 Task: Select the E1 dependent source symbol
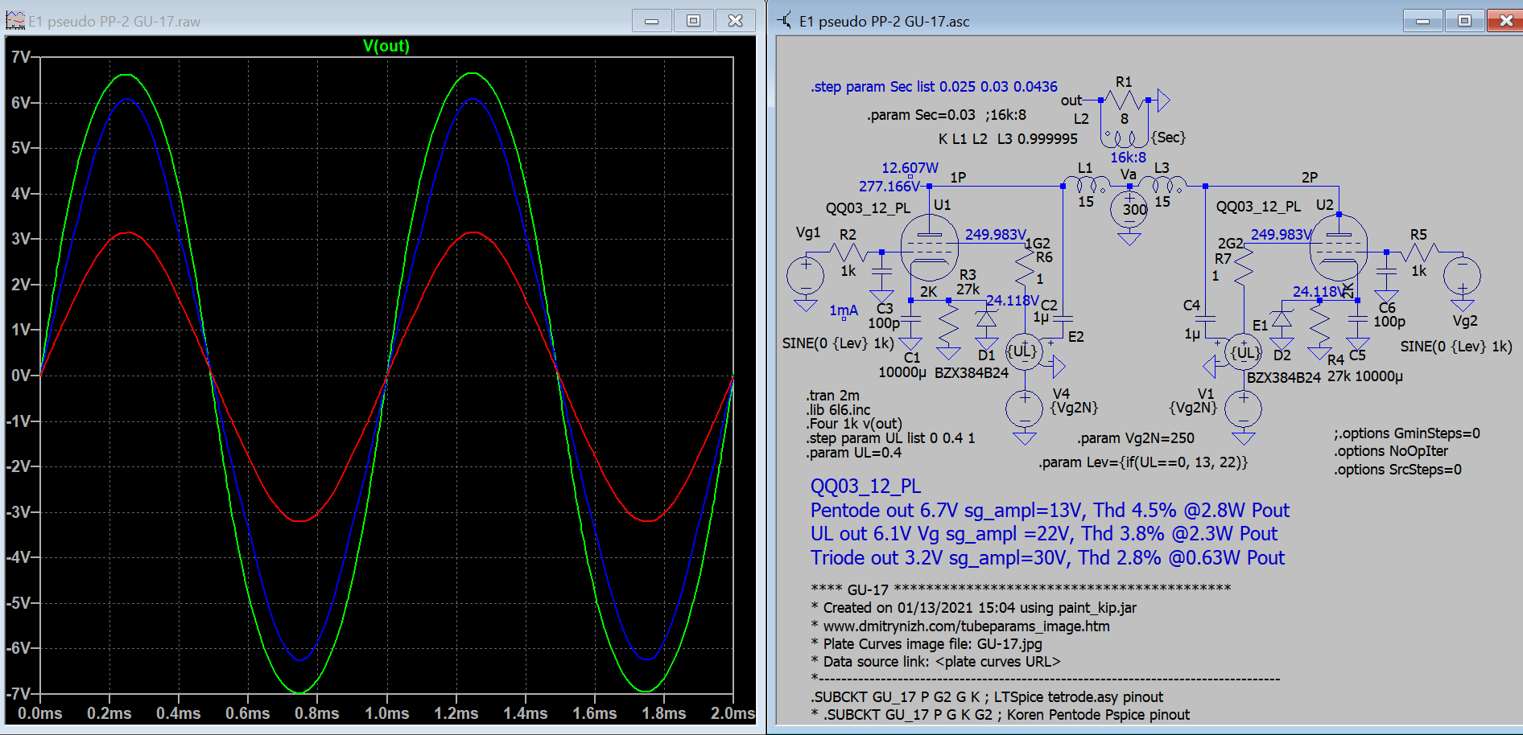(x=1244, y=351)
